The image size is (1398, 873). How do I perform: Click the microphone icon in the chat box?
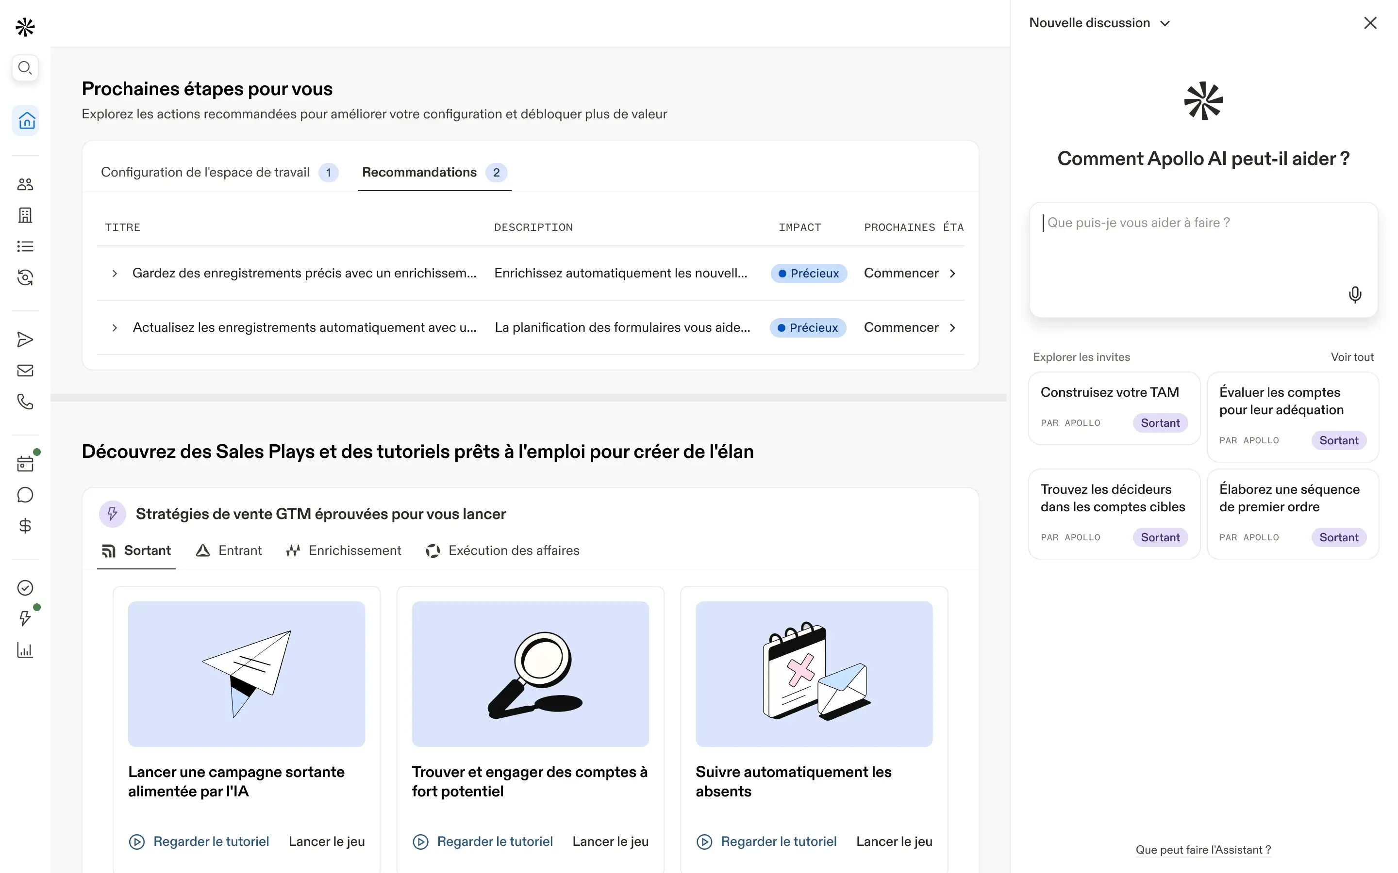(x=1355, y=294)
